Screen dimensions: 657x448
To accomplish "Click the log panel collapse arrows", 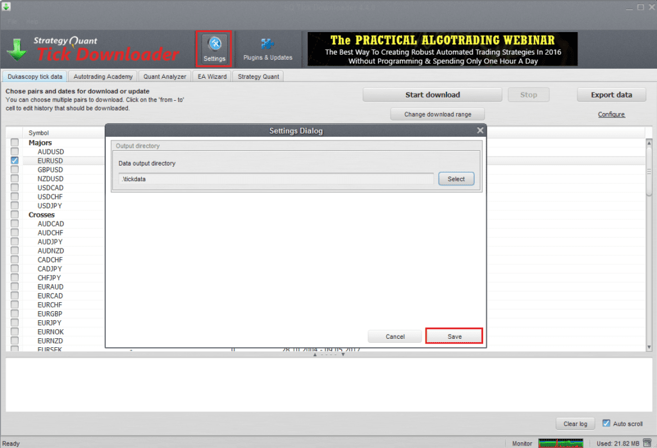I will [329, 354].
